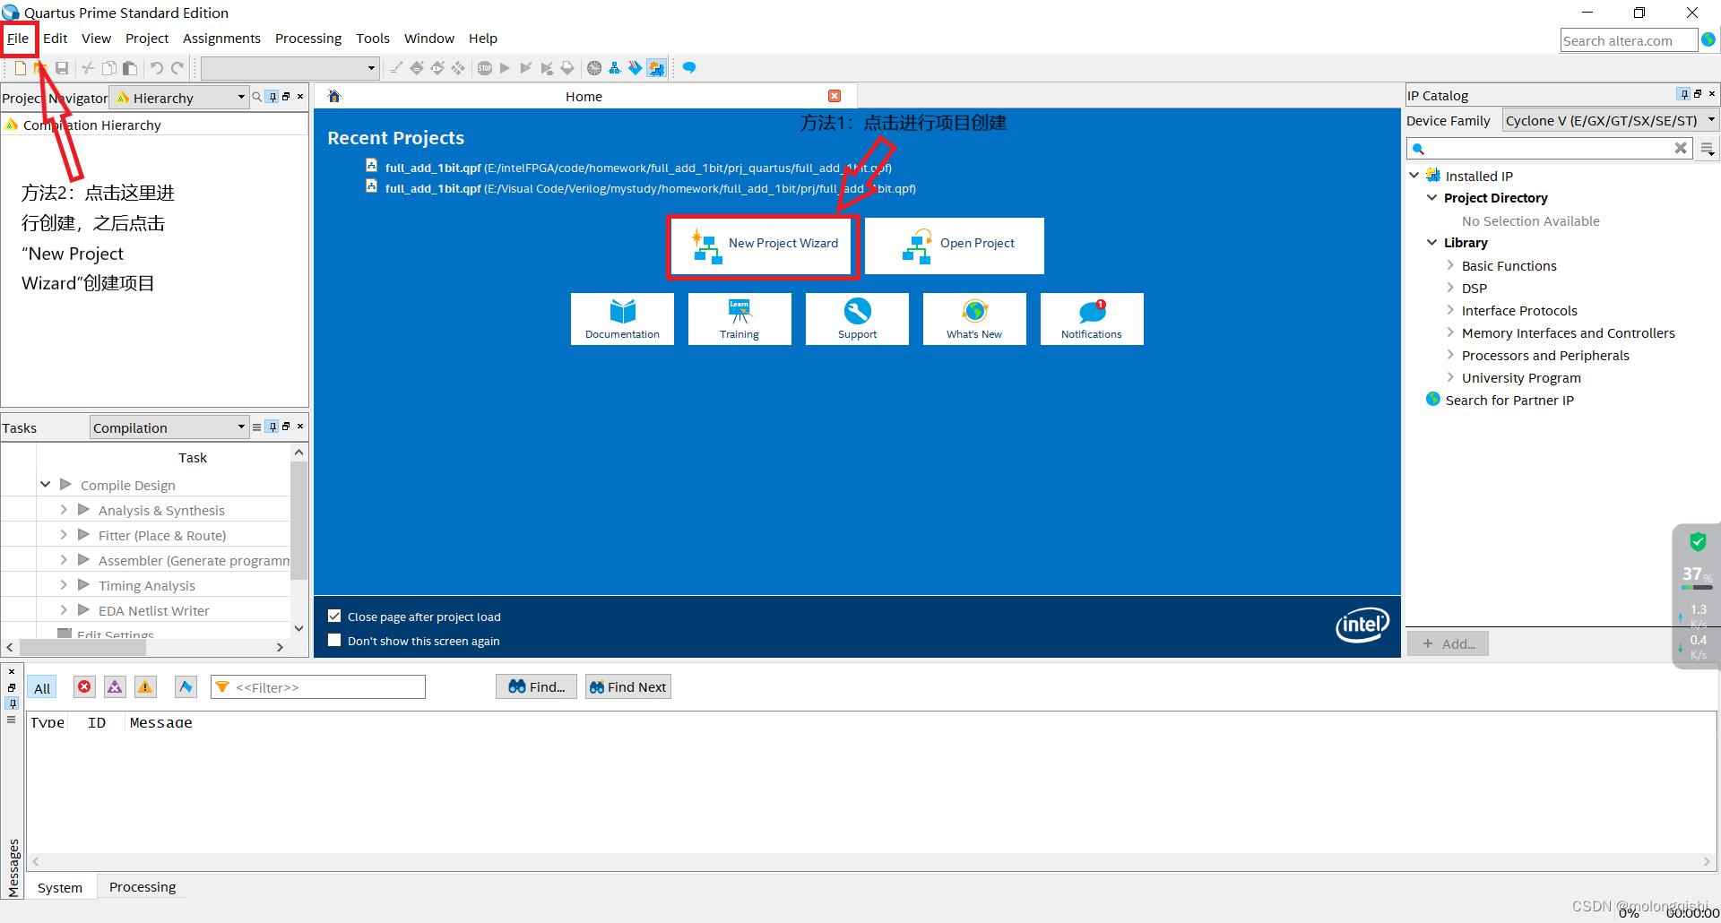Open the Device Family Cyclone V dropdown

click(x=1610, y=120)
